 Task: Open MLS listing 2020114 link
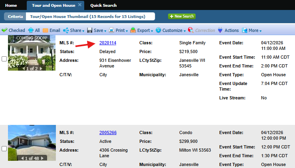click(108, 43)
